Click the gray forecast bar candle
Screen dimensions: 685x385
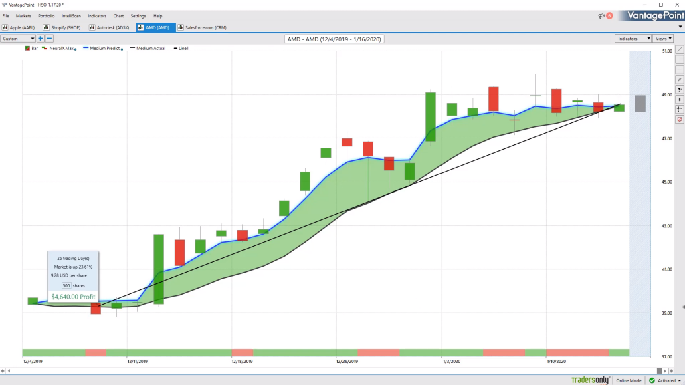click(640, 104)
